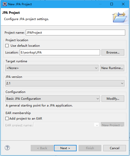Open the Basic JPA Configuration dropdown
The height and width of the screenshot is (156, 130).
[53, 98]
